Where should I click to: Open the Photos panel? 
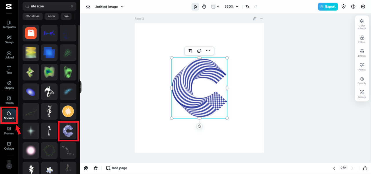click(9, 100)
